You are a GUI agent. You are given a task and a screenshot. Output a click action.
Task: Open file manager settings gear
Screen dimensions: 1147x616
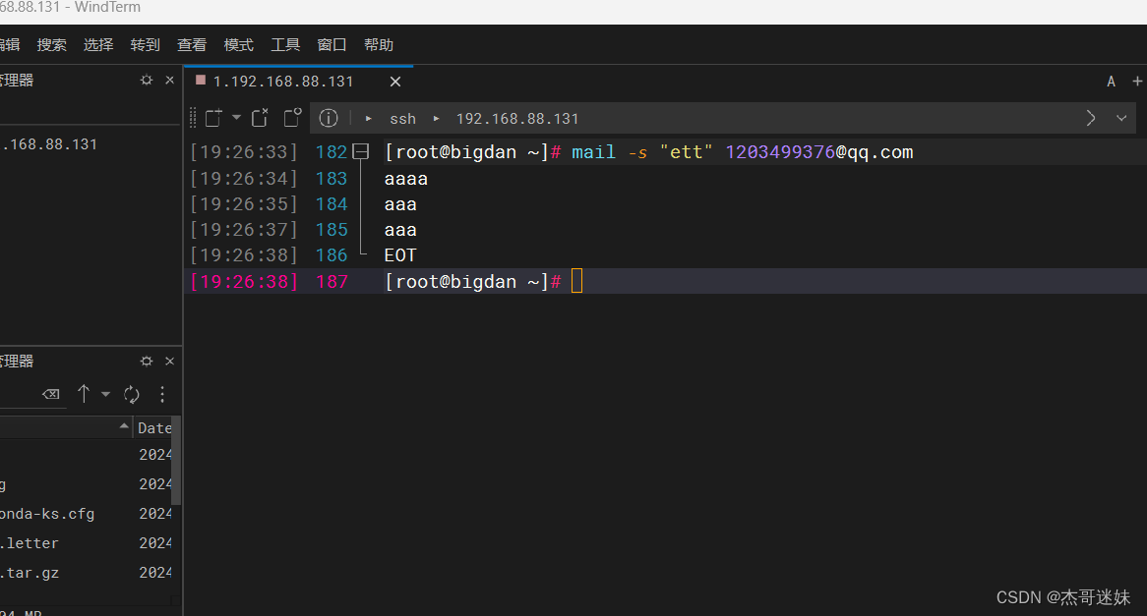tap(146, 361)
